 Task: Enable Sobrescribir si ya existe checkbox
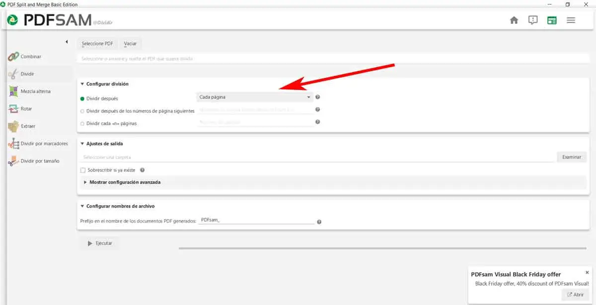click(x=83, y=170)
